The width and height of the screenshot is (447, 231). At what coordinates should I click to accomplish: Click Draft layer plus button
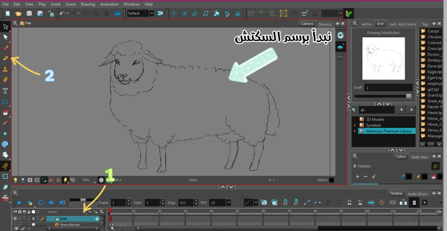point(97,219)
